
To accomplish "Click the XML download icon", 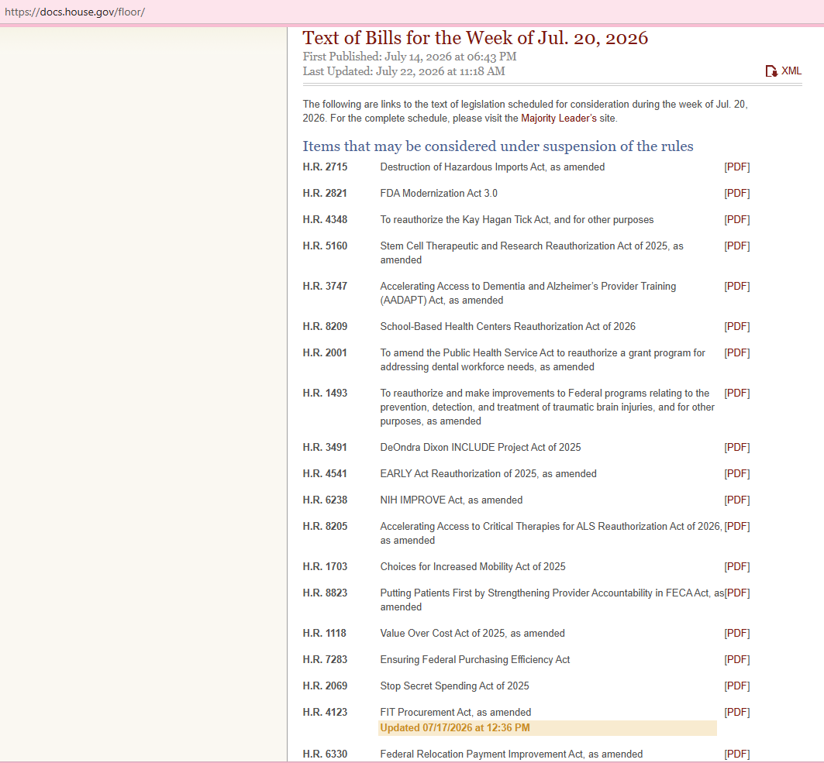I will (771, 71).
